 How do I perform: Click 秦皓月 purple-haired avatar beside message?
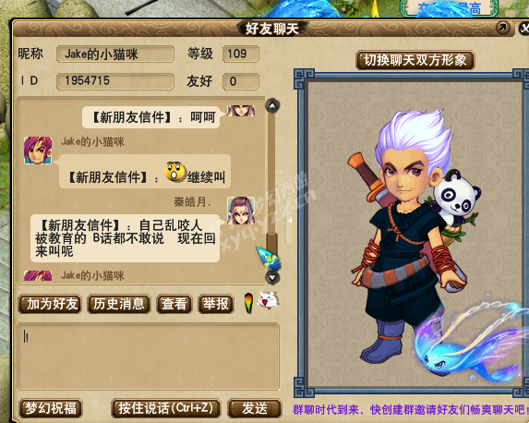point(241,211)
